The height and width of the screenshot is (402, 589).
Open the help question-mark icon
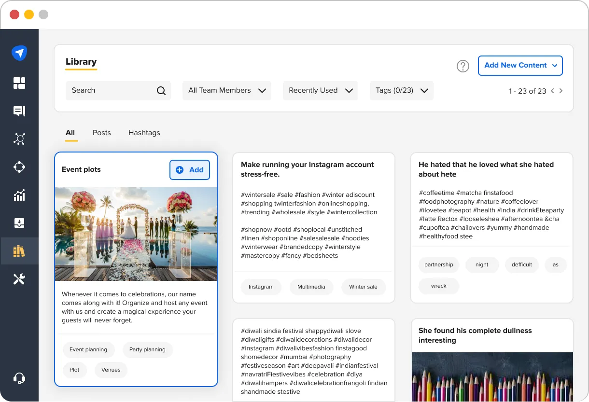(463, 66)
